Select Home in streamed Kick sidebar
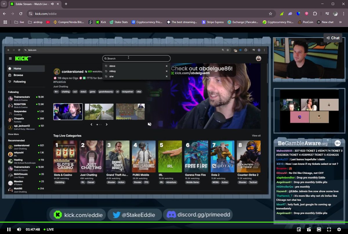Image resolution: width=348 pixels, height=234 pixels. [x=26, y=69]
